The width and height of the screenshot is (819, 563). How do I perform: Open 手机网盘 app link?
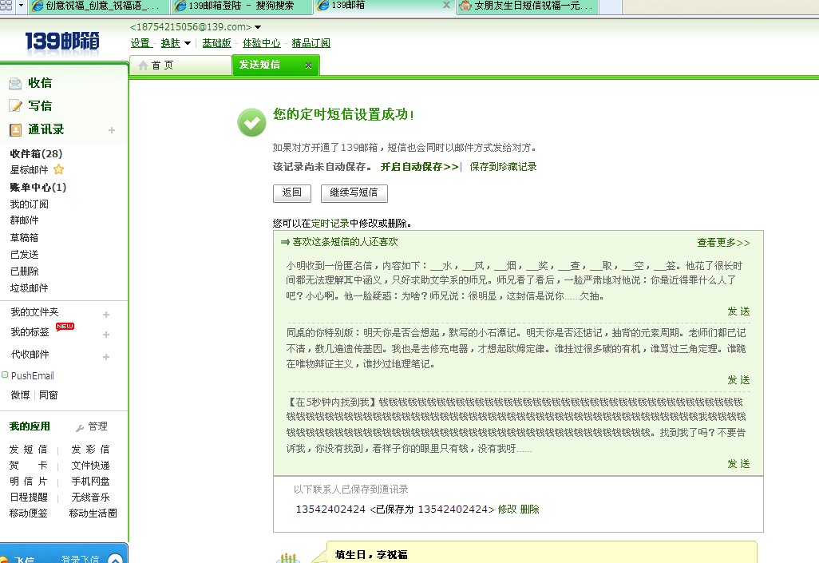click(x=90, y=482)
